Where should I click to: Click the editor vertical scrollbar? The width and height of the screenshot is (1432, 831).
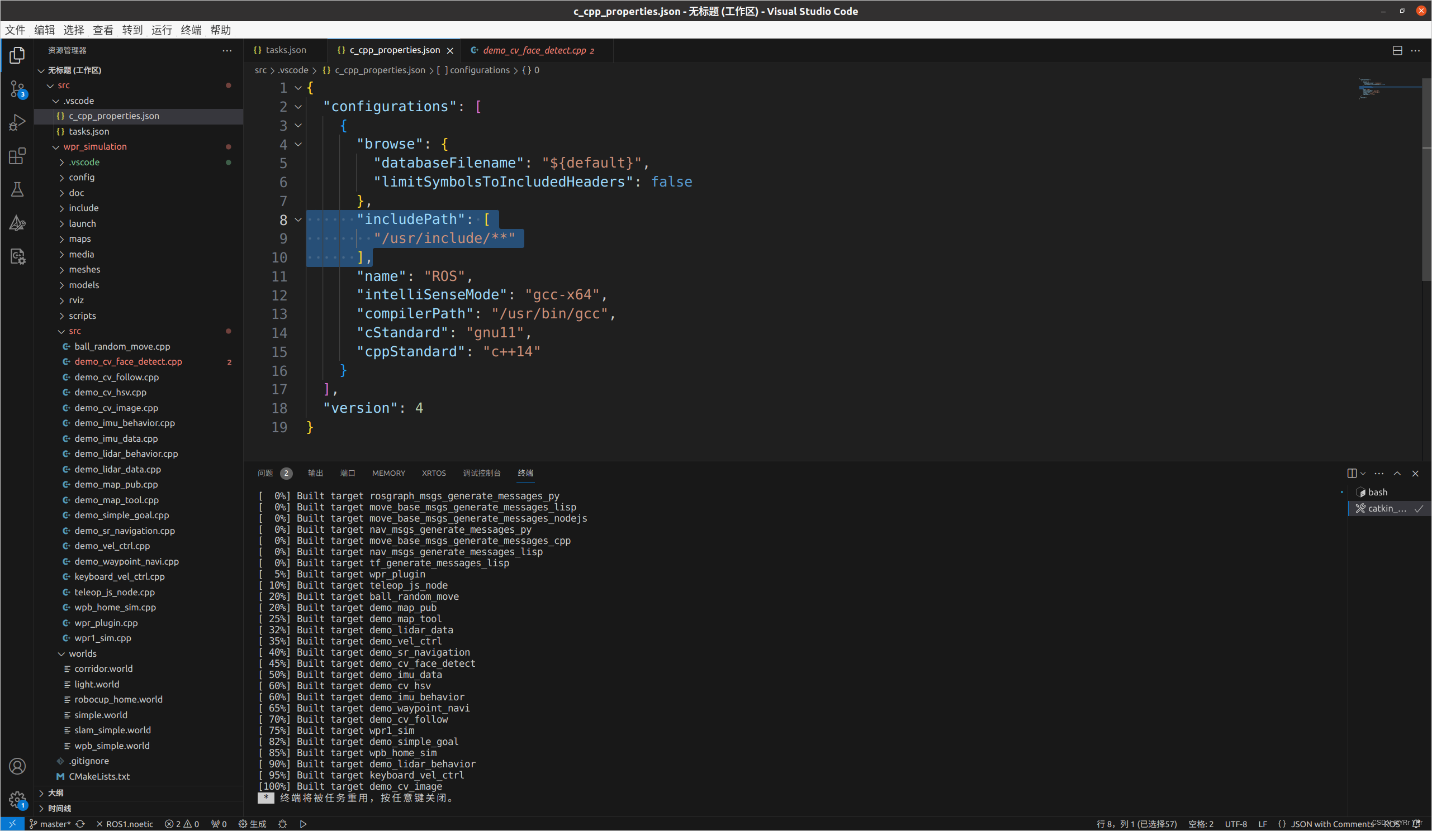1426,179
